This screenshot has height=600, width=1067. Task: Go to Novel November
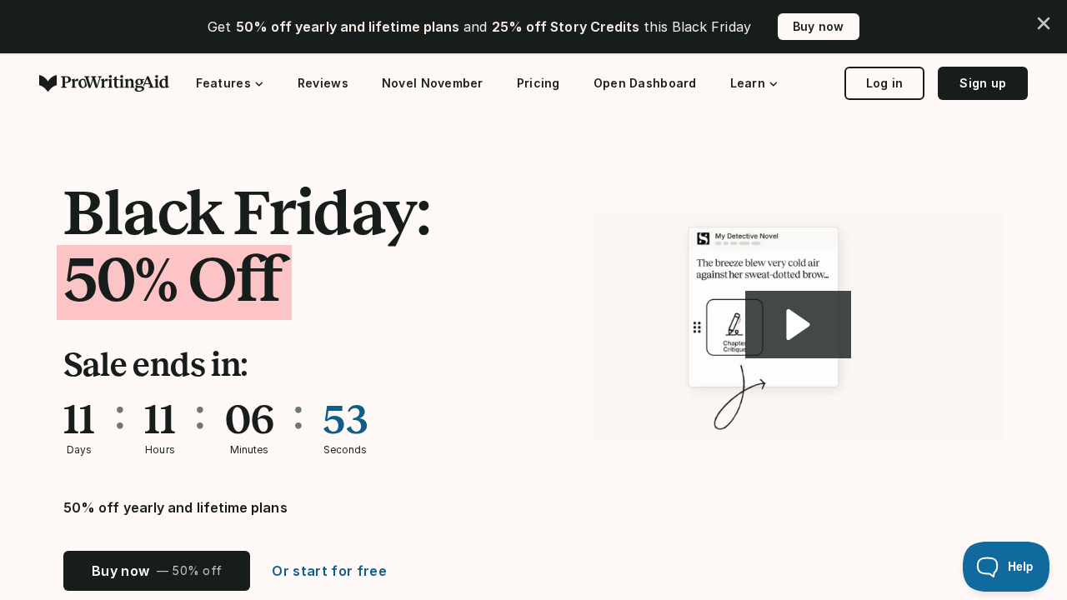pyautogui.click(x=432, y=83)
